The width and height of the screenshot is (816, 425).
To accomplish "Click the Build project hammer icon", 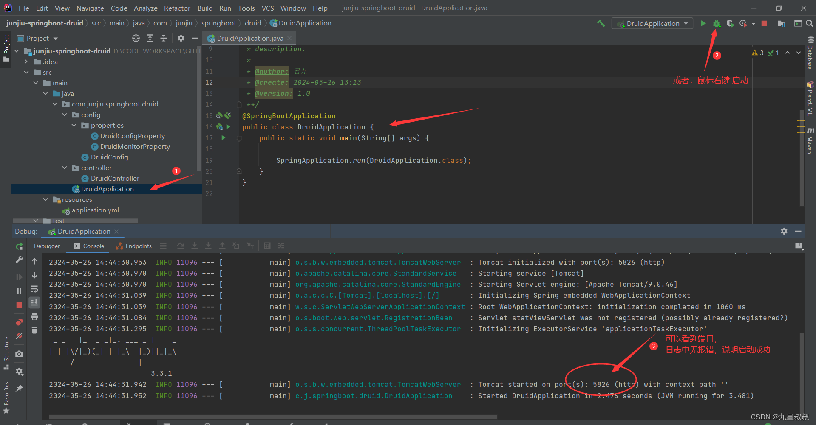I will [x=601, y=23].
